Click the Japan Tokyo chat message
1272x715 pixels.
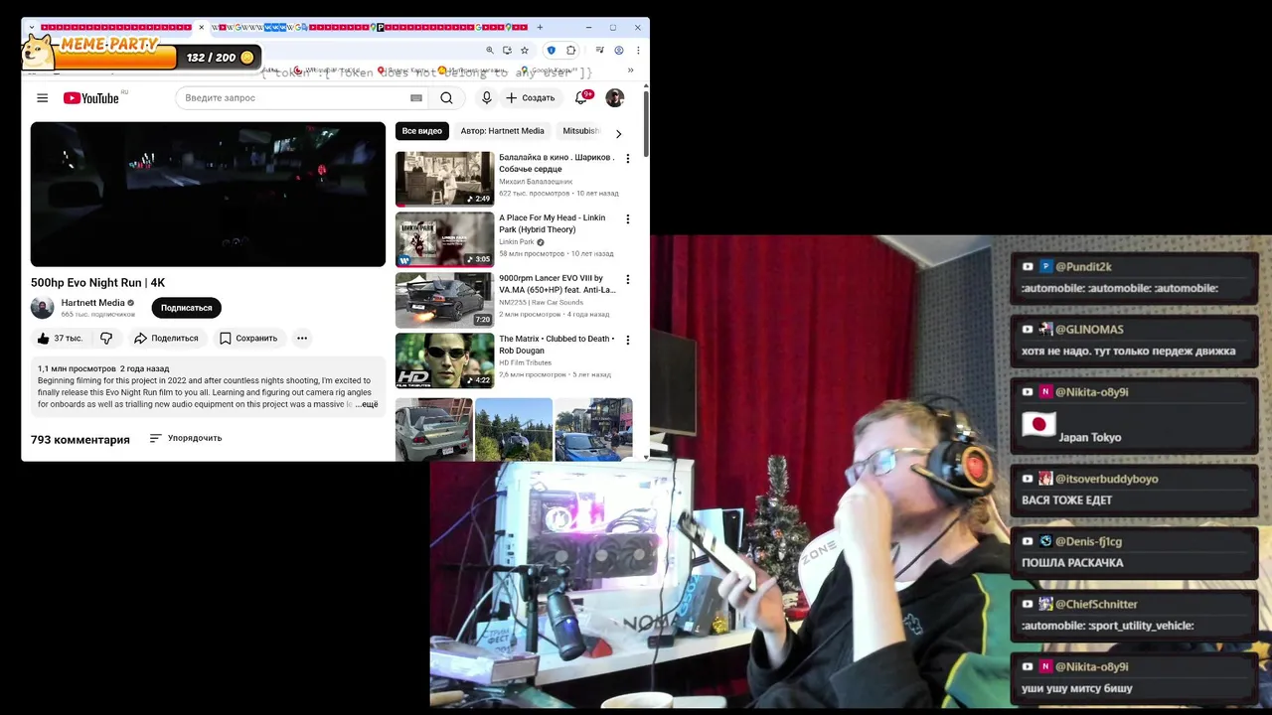[1133, 415]
